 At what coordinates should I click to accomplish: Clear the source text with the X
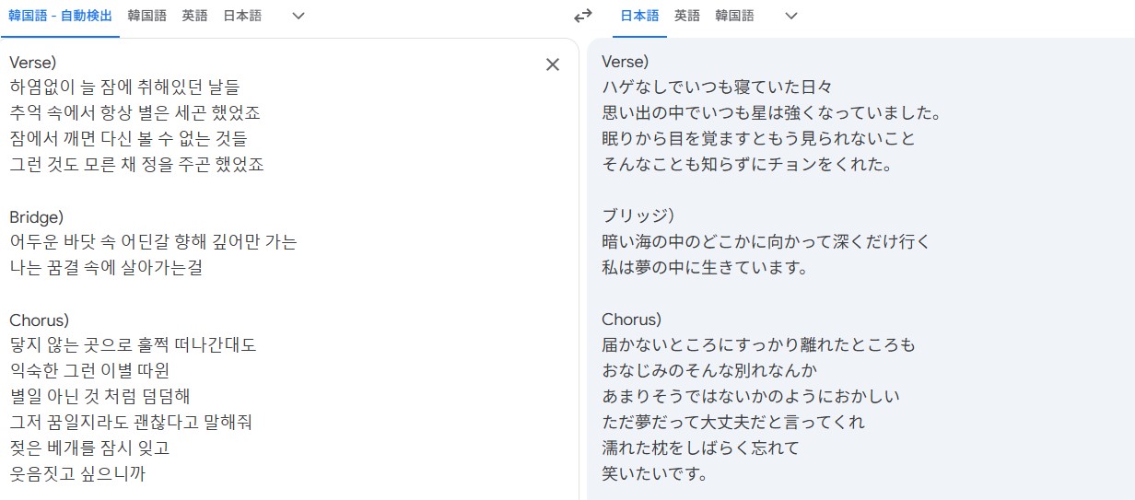click(x=553, y=64)
